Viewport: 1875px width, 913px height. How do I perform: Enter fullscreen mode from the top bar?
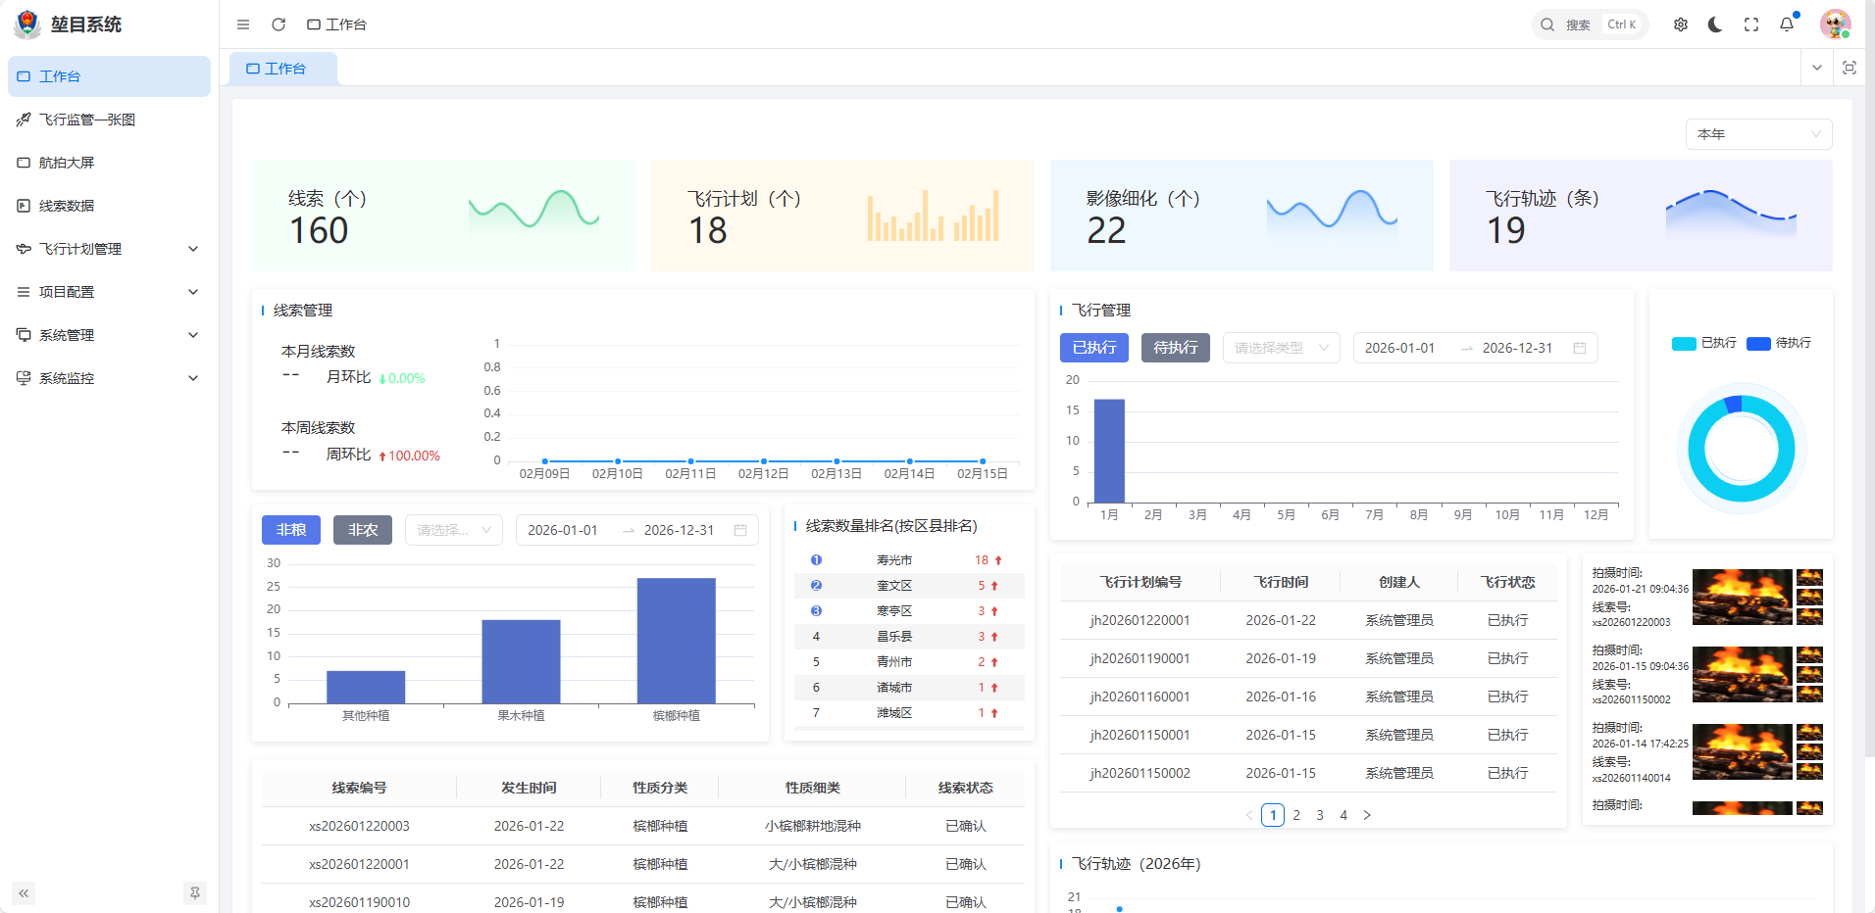point(1751,24)
